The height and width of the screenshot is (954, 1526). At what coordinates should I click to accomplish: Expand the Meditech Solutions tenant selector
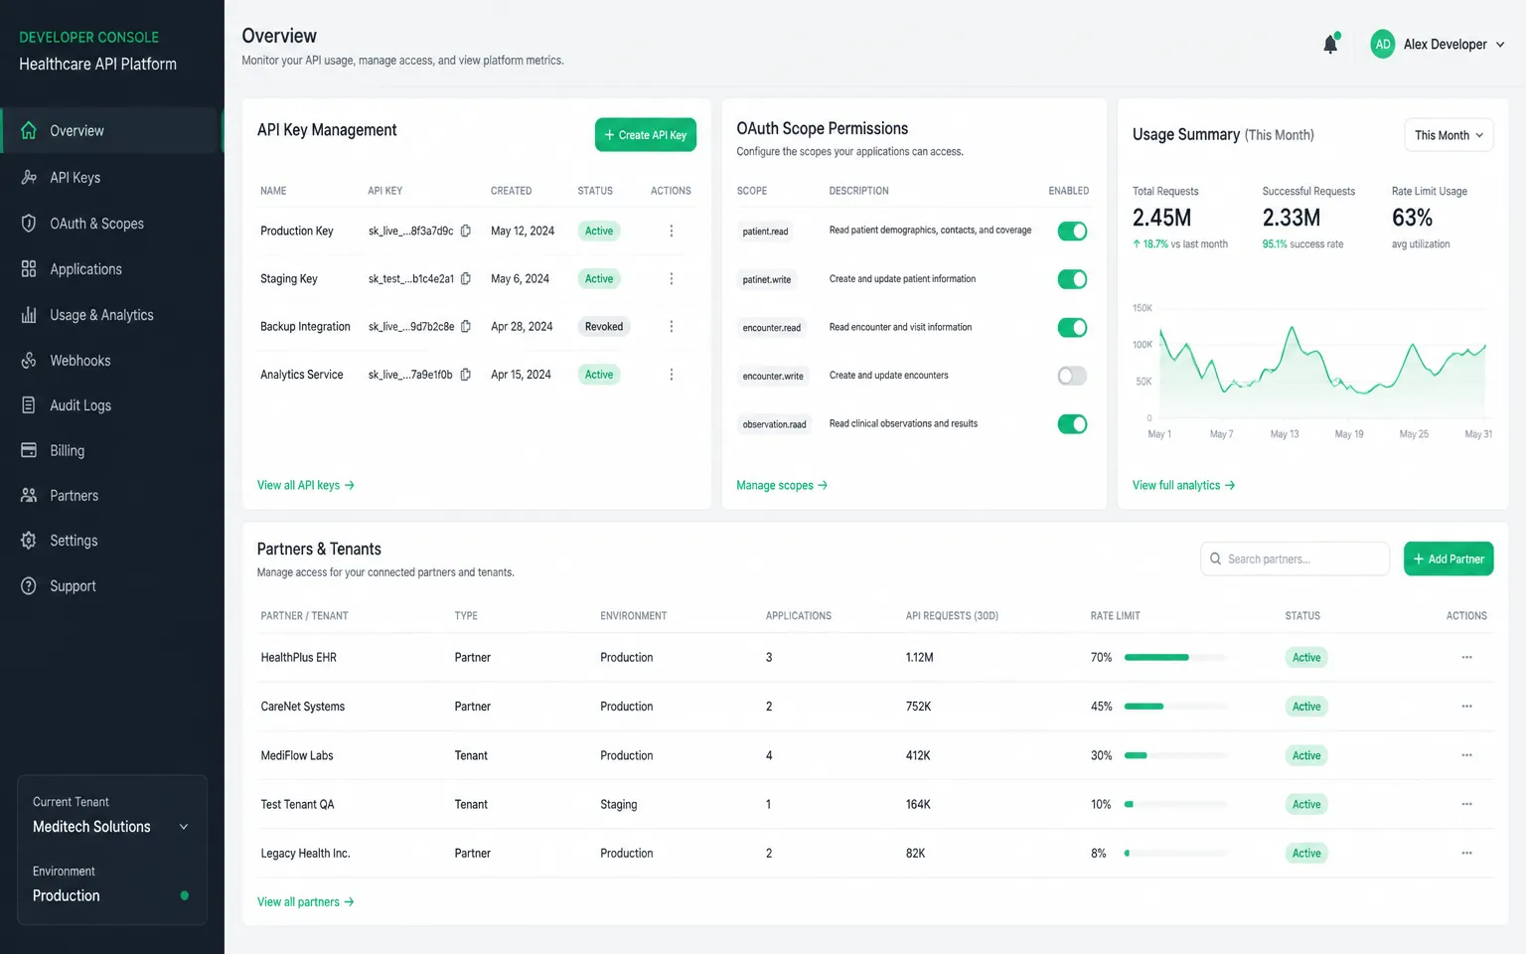click(111, 827)
